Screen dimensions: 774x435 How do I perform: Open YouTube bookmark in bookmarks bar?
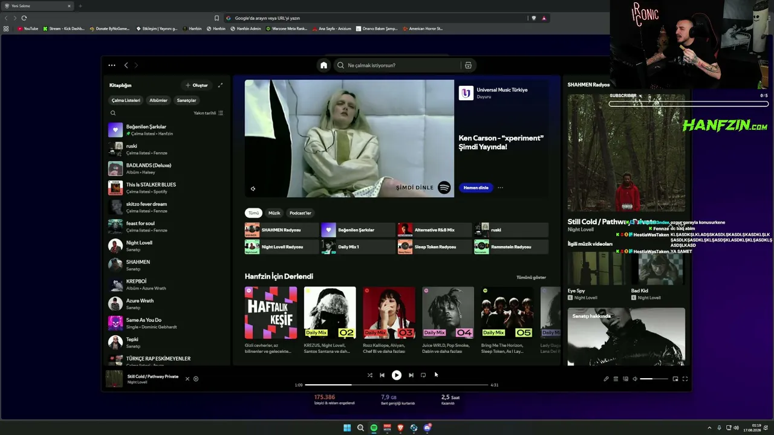(x=28, y=28)
